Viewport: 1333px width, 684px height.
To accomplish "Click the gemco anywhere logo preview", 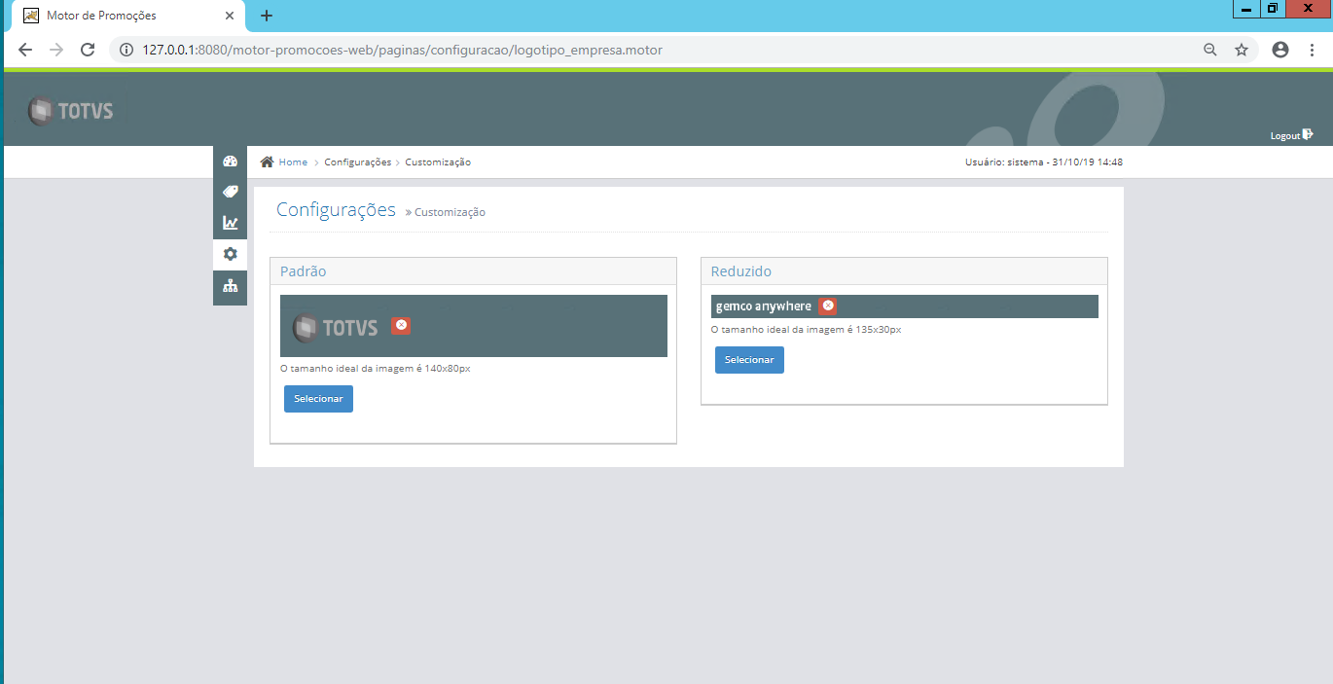I will pos(763,306).
